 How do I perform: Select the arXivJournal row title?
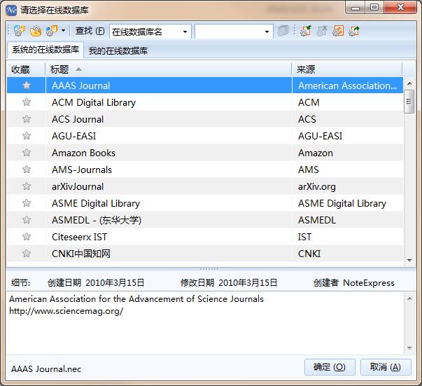click(78, 186)
